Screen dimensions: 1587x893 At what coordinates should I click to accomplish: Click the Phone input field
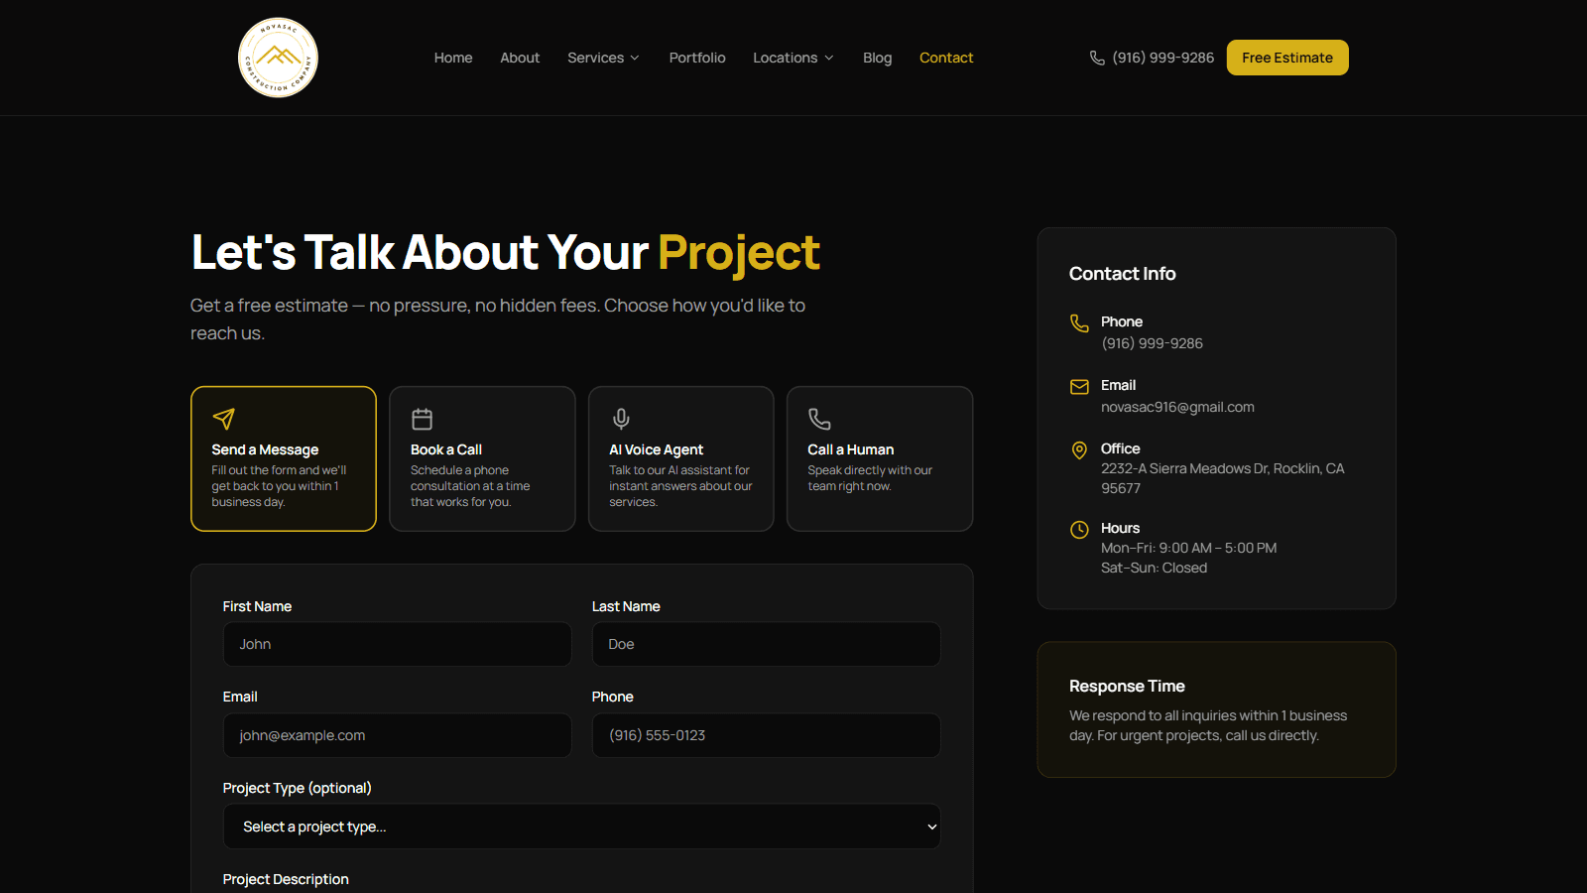766,735
